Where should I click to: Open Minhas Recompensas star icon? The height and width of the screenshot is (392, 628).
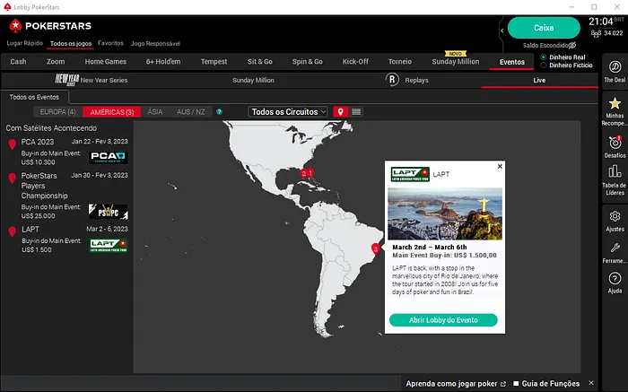pos(615,104)
